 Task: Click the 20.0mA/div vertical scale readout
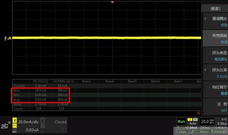(28, 122)
